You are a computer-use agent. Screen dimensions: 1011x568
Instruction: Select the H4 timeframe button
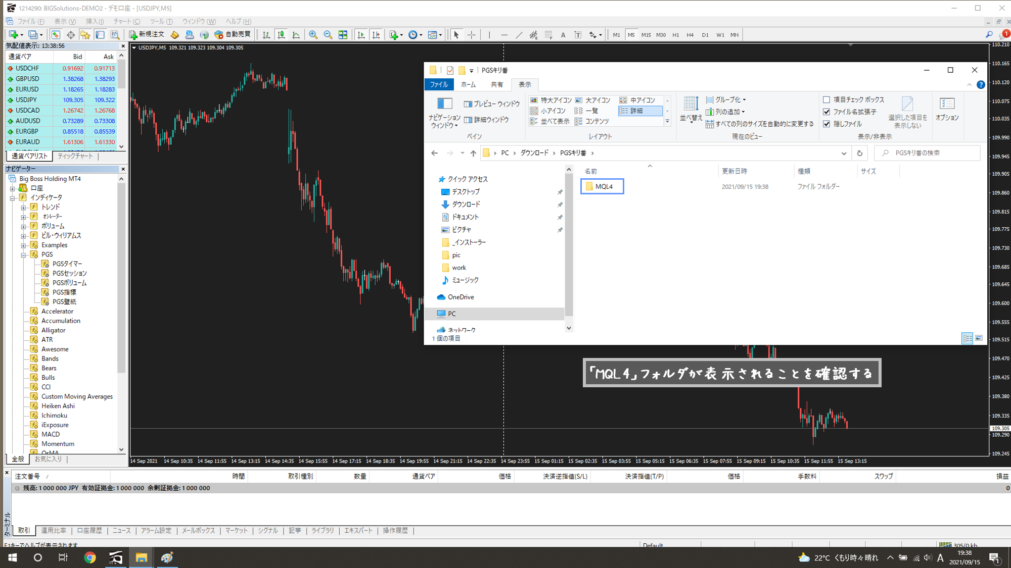(x=690, y=35)
